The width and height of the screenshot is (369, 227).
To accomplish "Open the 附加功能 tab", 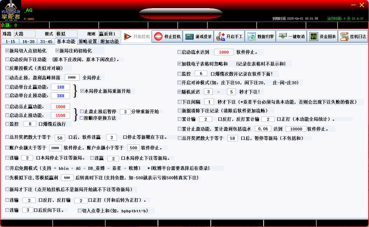I will 110,42.
